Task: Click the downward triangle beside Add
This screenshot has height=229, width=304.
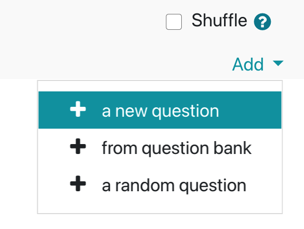Action: click(x=278, y=63)
